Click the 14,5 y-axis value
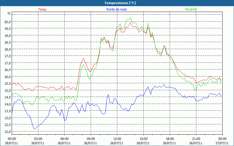This screenshot has width=234, height=146. click(8, 97)
